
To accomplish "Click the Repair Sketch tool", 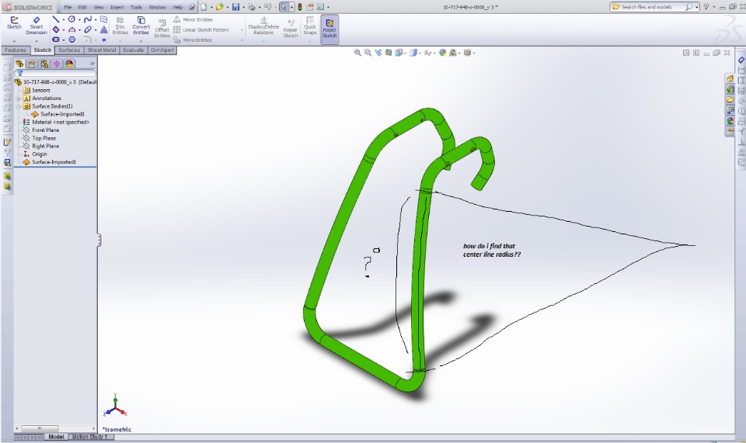I will 290,29.
